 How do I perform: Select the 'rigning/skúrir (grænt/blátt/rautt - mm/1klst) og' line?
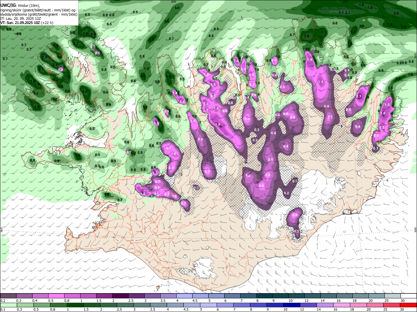click(38, 10)
